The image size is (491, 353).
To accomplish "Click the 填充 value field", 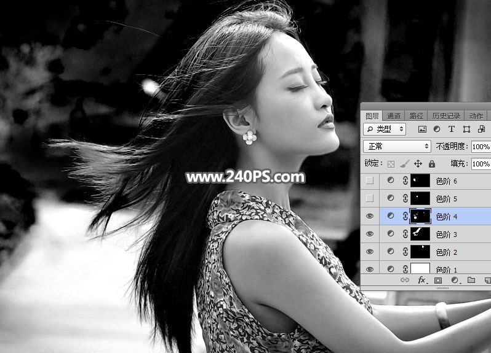I will pyautogui.click(x=481, y=164).
